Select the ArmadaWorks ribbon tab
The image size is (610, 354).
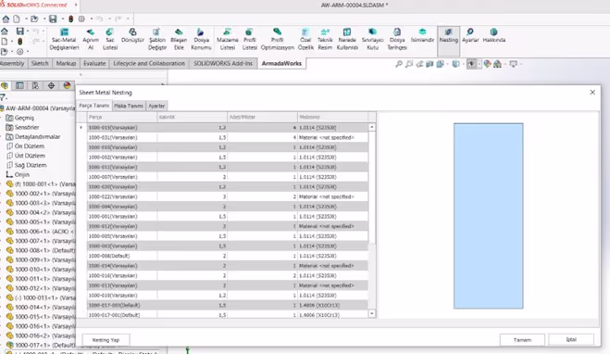(x=281, y=63)
